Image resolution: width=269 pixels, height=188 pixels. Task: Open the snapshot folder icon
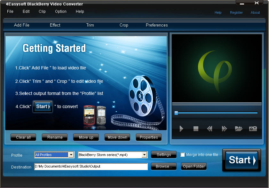point(239,129)
